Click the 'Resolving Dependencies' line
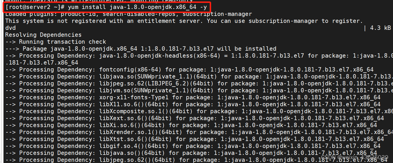The height and width of the screenshot is (163, 393). [x=43, y=35]
